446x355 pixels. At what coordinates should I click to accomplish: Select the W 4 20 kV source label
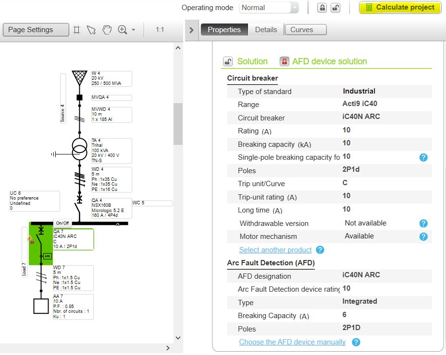pyautogui.click(x=111, y=79)
